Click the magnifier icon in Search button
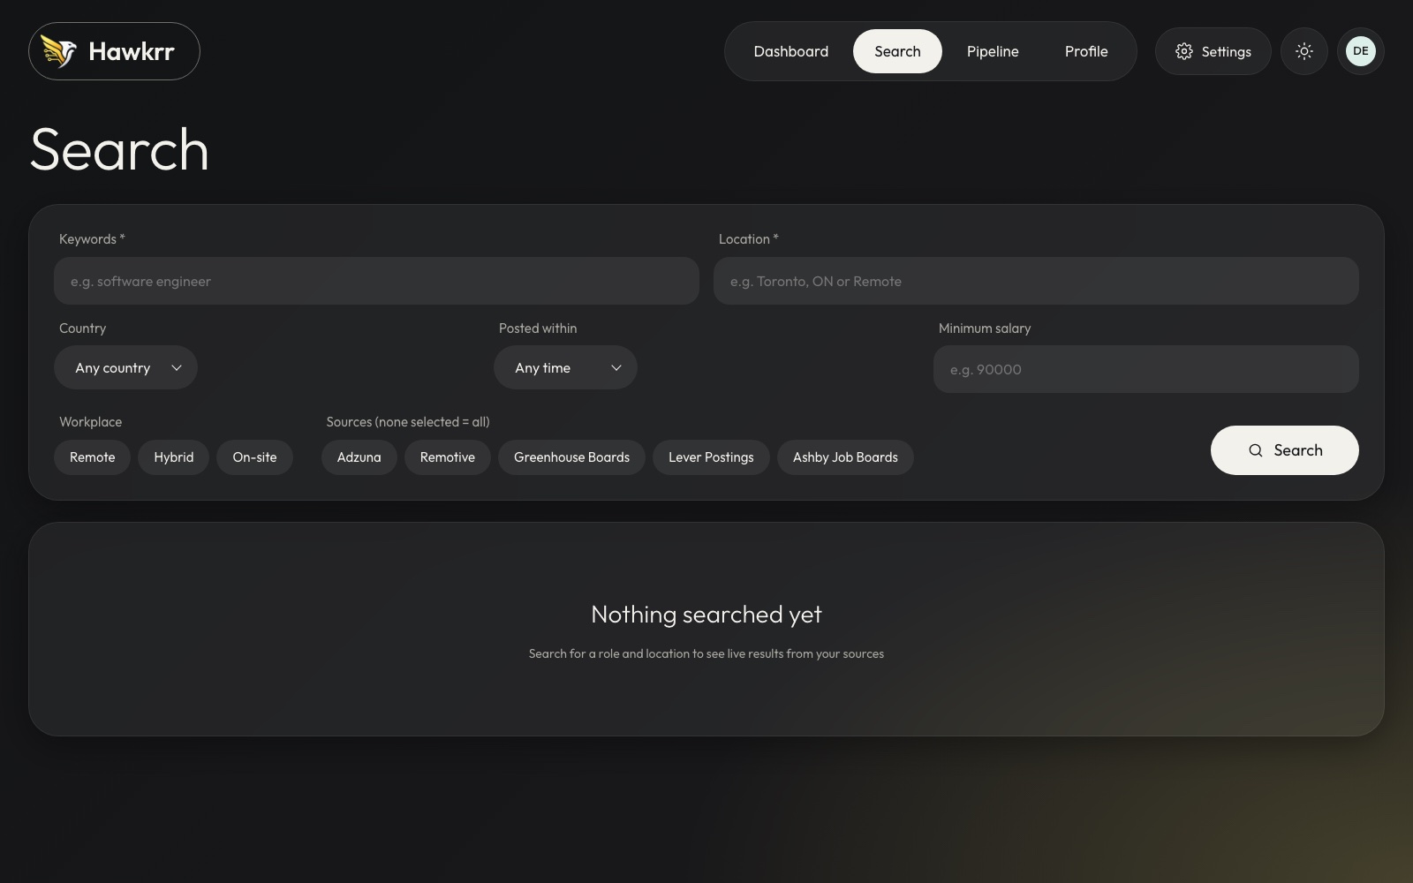This screenshot has width=1413, height=883. pyautogui.click(x=1255, y=450)
